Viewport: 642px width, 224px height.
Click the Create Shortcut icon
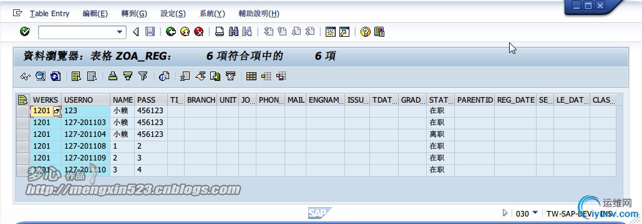[344, 31]
